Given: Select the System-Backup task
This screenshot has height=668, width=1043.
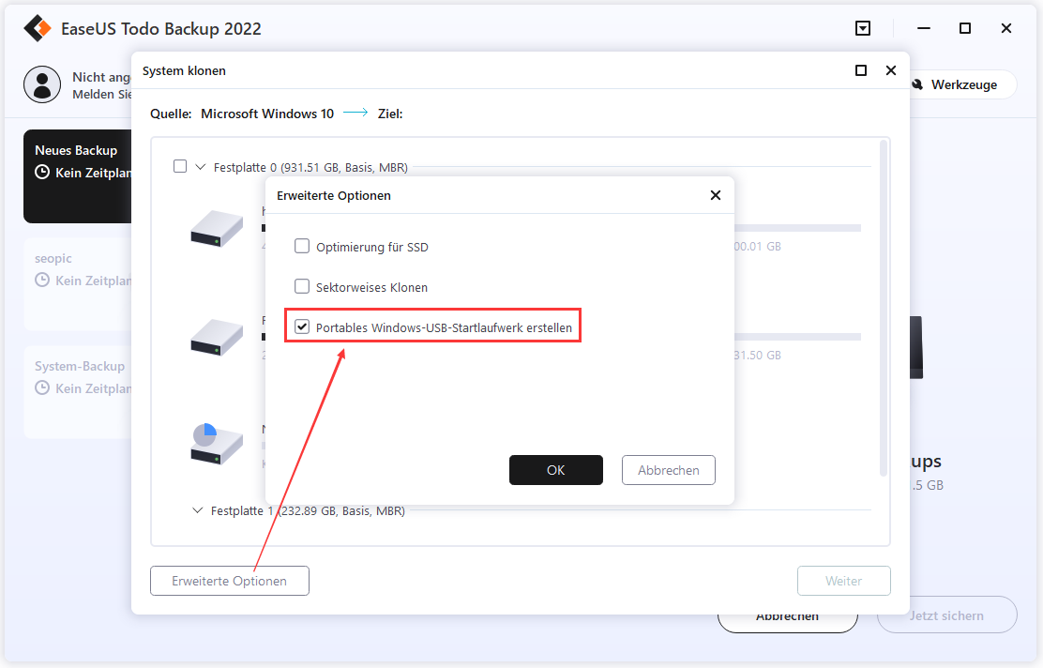Looking at the screenshot, I should click(x=77, y=392).
